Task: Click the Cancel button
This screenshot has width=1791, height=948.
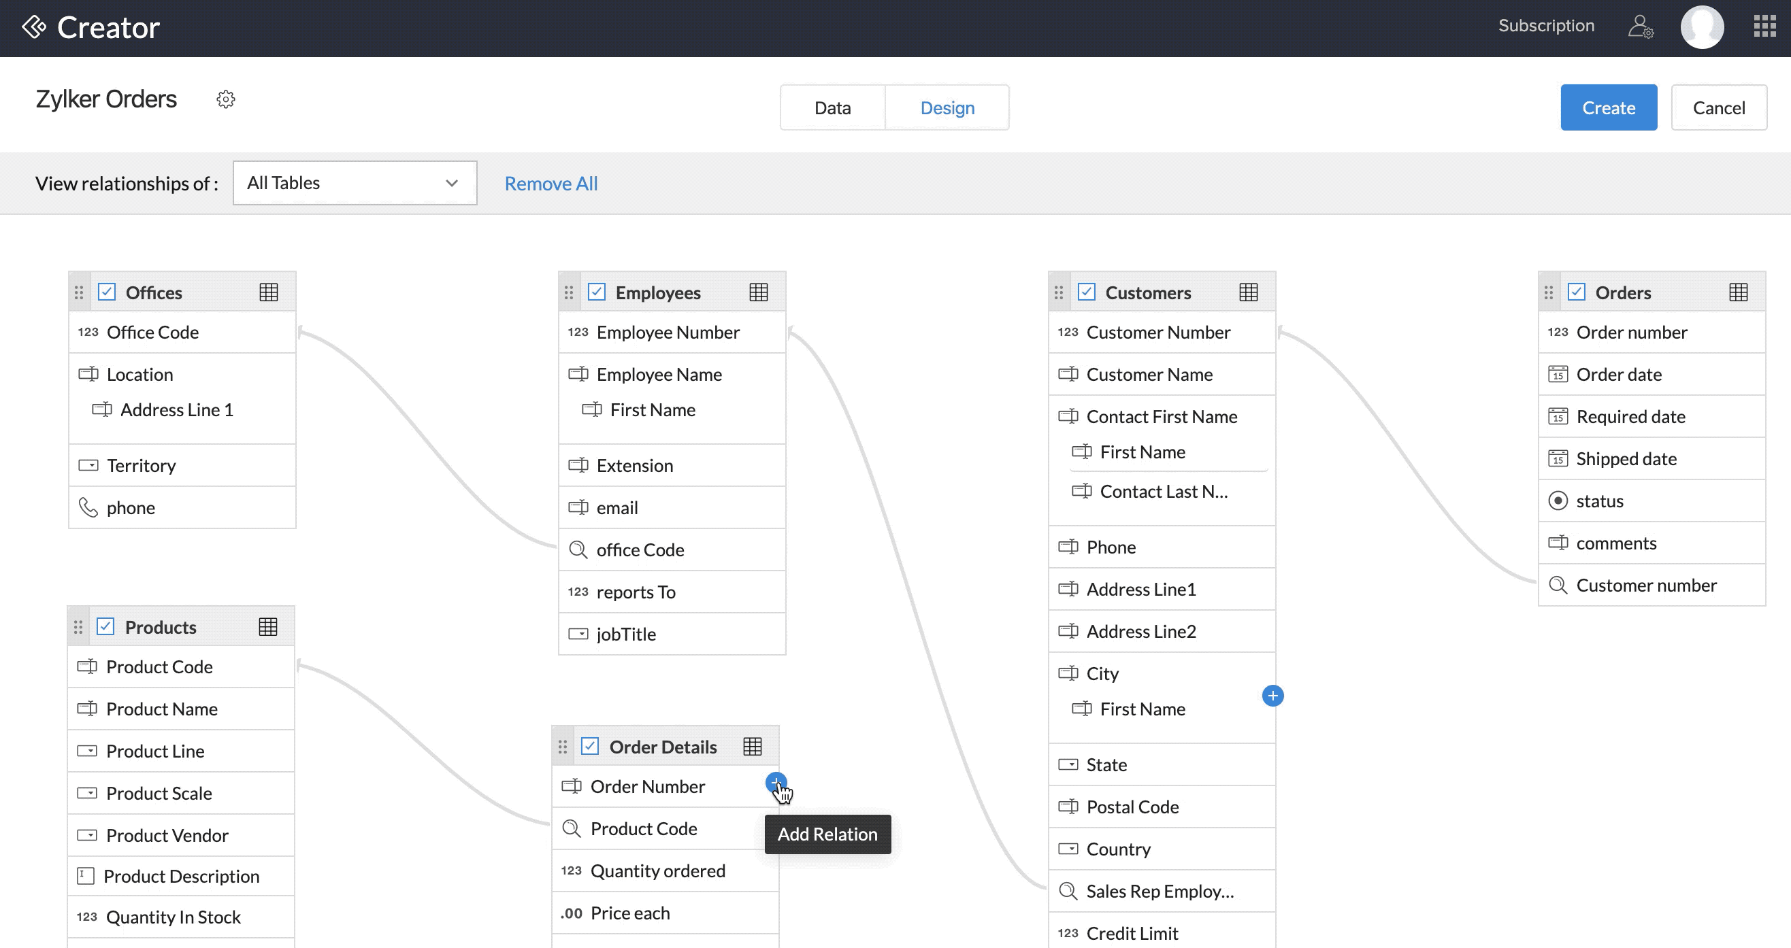Action: coord(1719,107)
